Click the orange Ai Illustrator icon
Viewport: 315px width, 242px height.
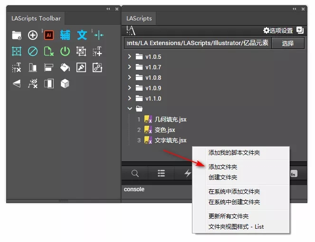coord(48,35)
